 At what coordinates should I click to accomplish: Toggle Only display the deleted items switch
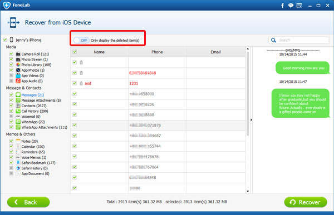pos(81,40)
